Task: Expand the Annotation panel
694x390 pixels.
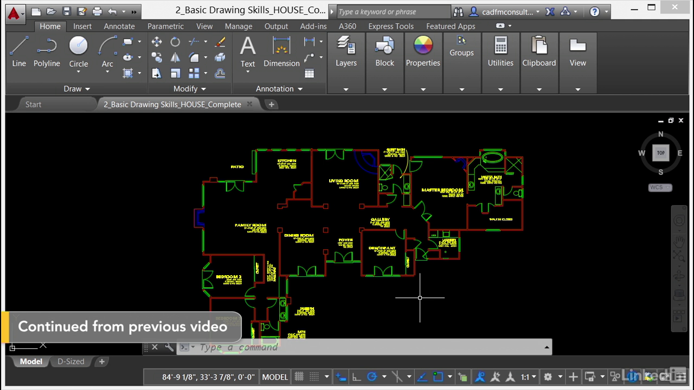Action: (x=279, y=89)
